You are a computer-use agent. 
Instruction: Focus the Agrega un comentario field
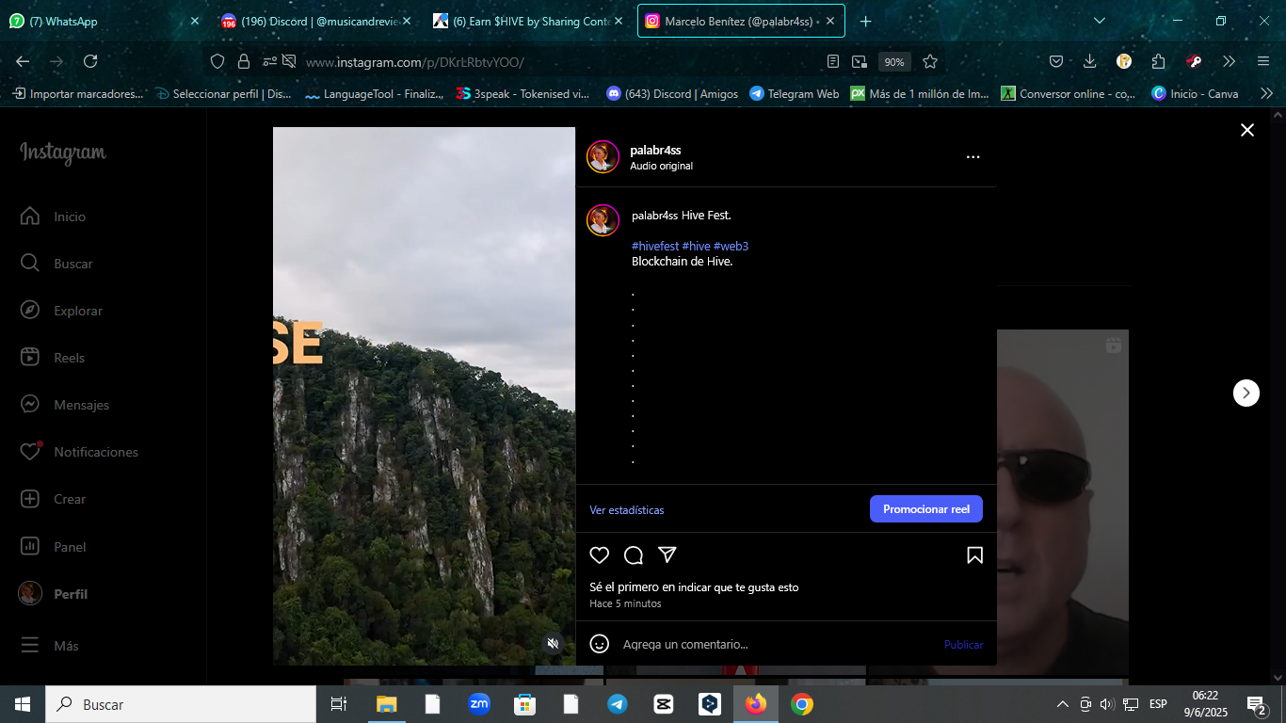pyautogui.click(x=777, y=645)
